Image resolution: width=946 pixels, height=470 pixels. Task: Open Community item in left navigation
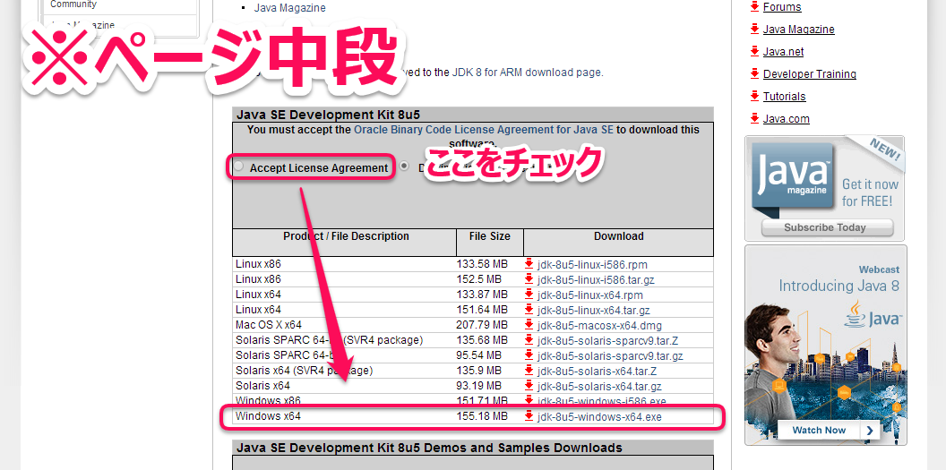pyautogui.click(x=73, y=4)
